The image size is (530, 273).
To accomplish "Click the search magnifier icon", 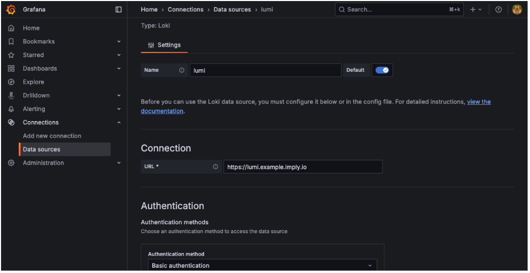I will click(342, 9).
